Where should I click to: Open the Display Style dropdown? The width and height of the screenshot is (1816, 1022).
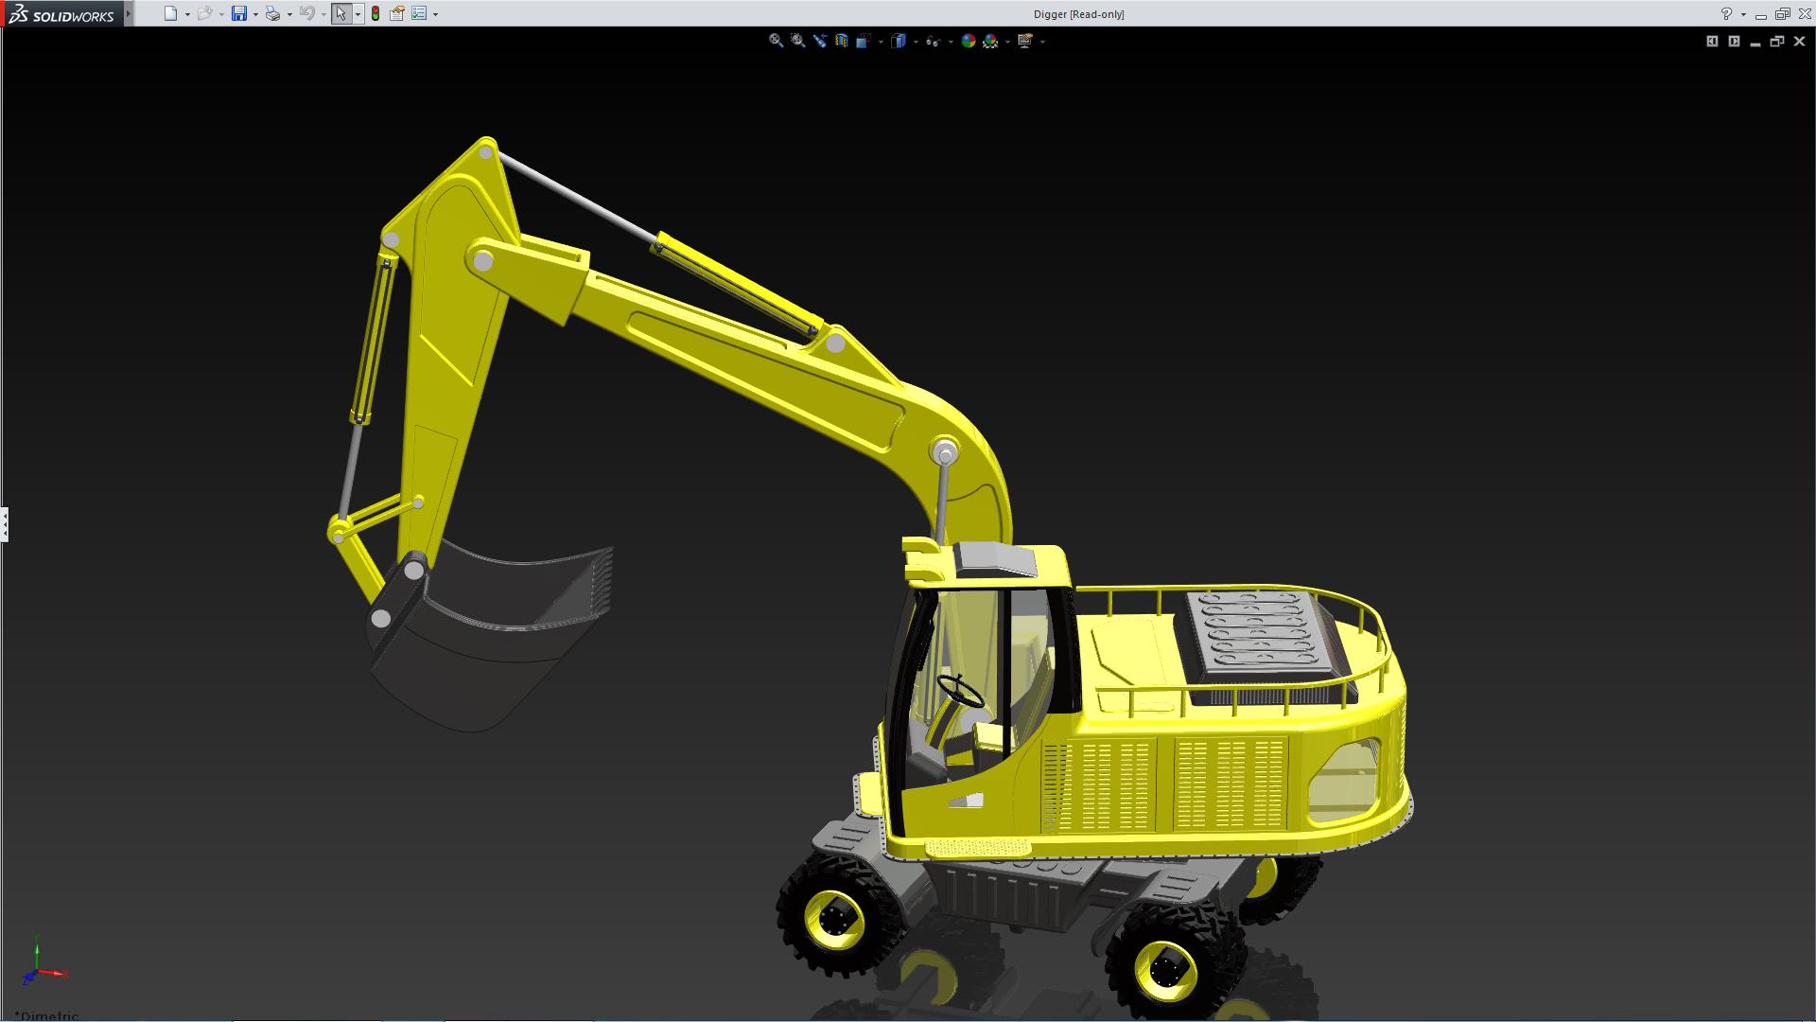899,41
